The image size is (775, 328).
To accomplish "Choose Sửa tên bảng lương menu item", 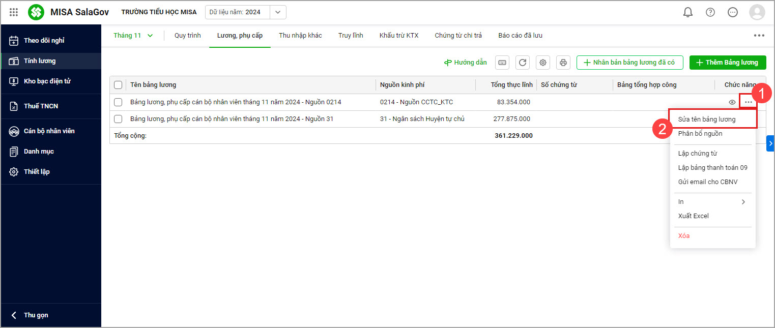I will [x=706, y=120].
